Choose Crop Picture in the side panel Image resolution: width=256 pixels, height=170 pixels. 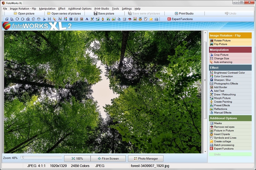coord(230,55)
